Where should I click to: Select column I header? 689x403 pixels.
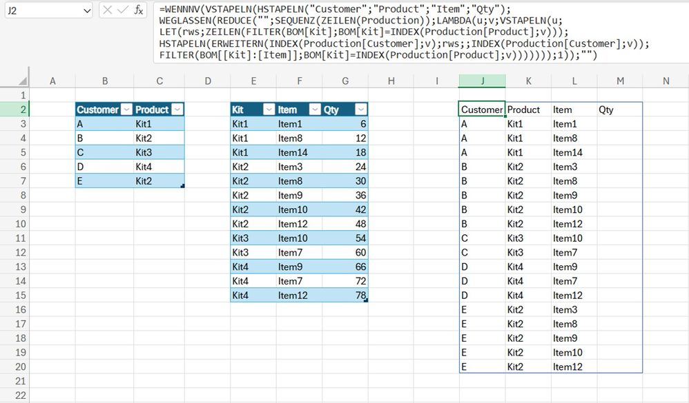click(x=437, y=81)
